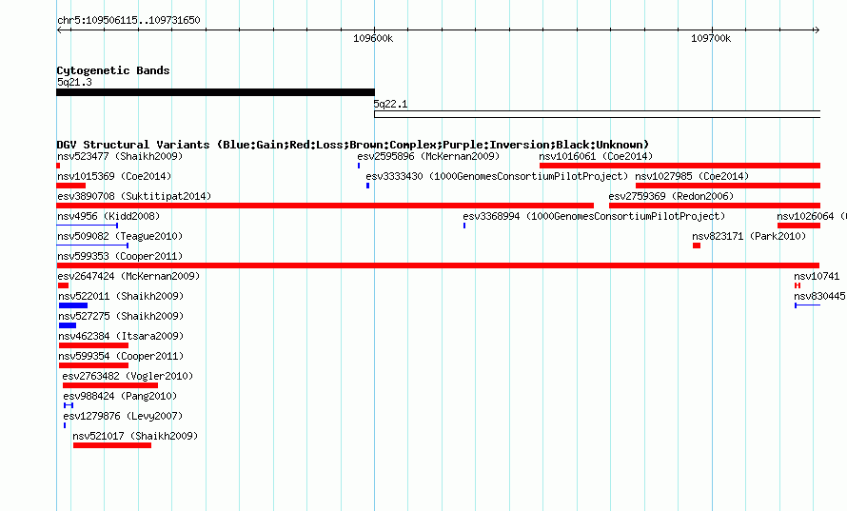Viewport: 847px width, 511px height.
Task: Open esv3333430 (1000GenomesConsortiumPilotProject) label
Action: coord(497,177)
